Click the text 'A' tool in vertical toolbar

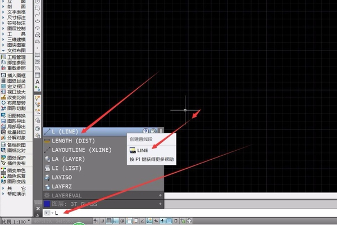point(38,82)
